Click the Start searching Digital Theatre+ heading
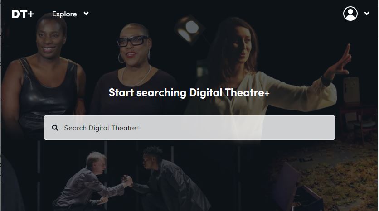 click(189, 92)
